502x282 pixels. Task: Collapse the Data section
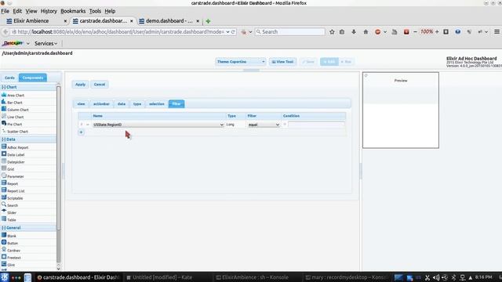click(3, 139)
